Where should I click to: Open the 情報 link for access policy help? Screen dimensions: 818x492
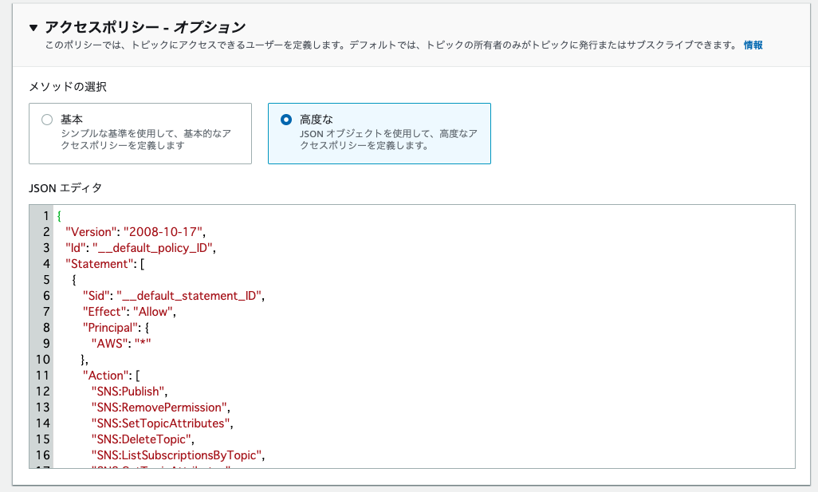tap(752, 45)
